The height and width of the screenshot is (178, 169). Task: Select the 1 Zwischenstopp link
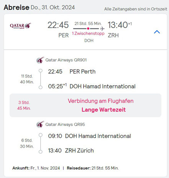pos(88,33)
